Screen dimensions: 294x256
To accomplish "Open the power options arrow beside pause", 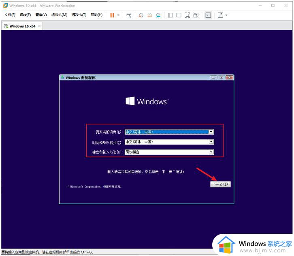I will [118, 15].
